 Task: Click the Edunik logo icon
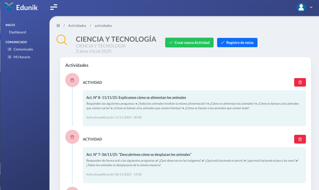[x=9, y=7]
